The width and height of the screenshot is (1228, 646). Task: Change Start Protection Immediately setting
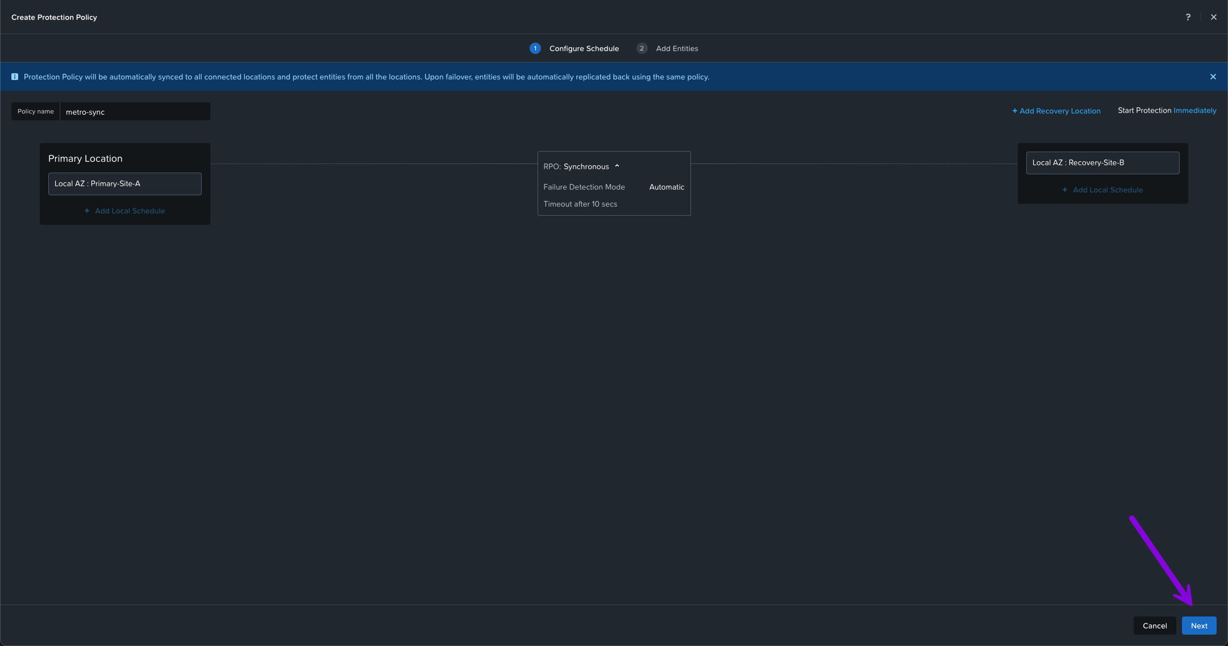pos(1194,110)
